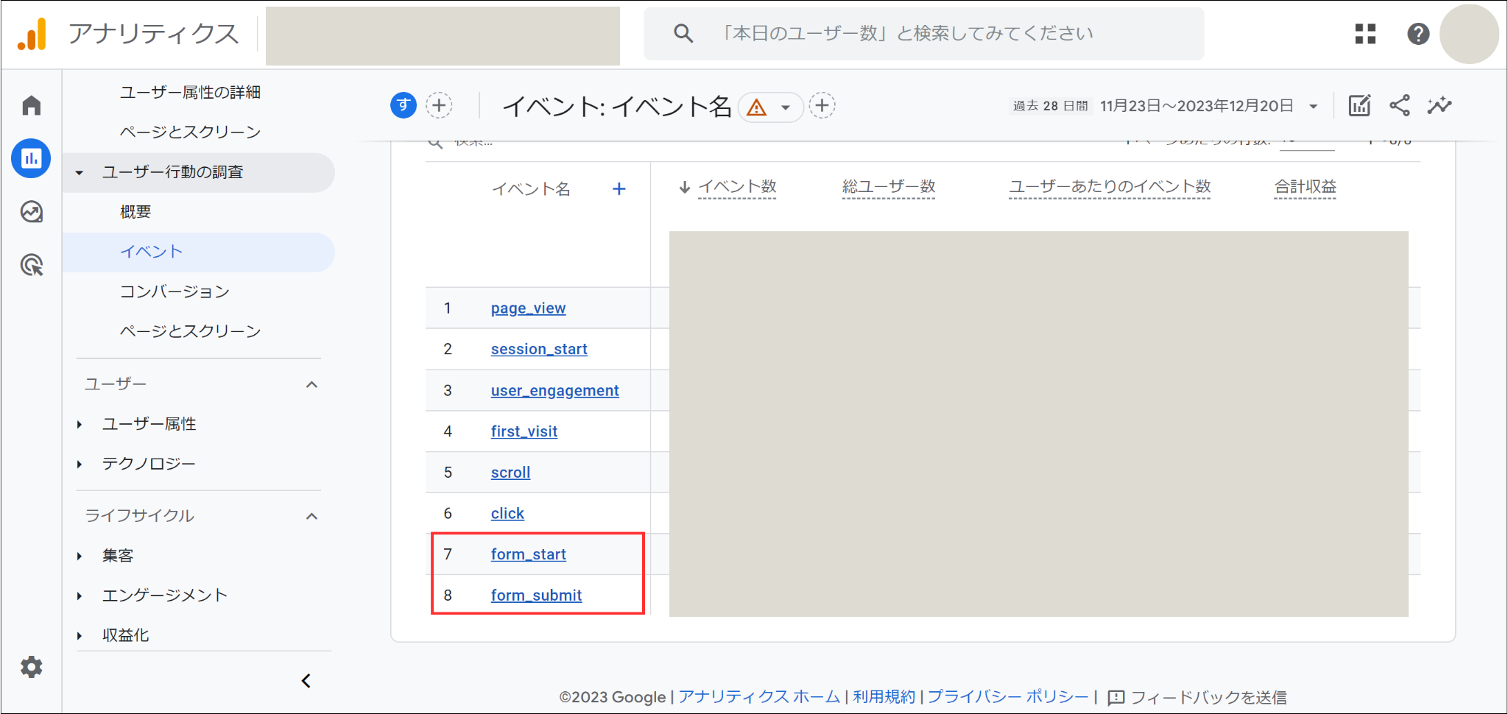The height and width of the screenshot is (714, 1508).
Task: Click the search magnifier icon in top bar
Action: [x=683, y=33]
